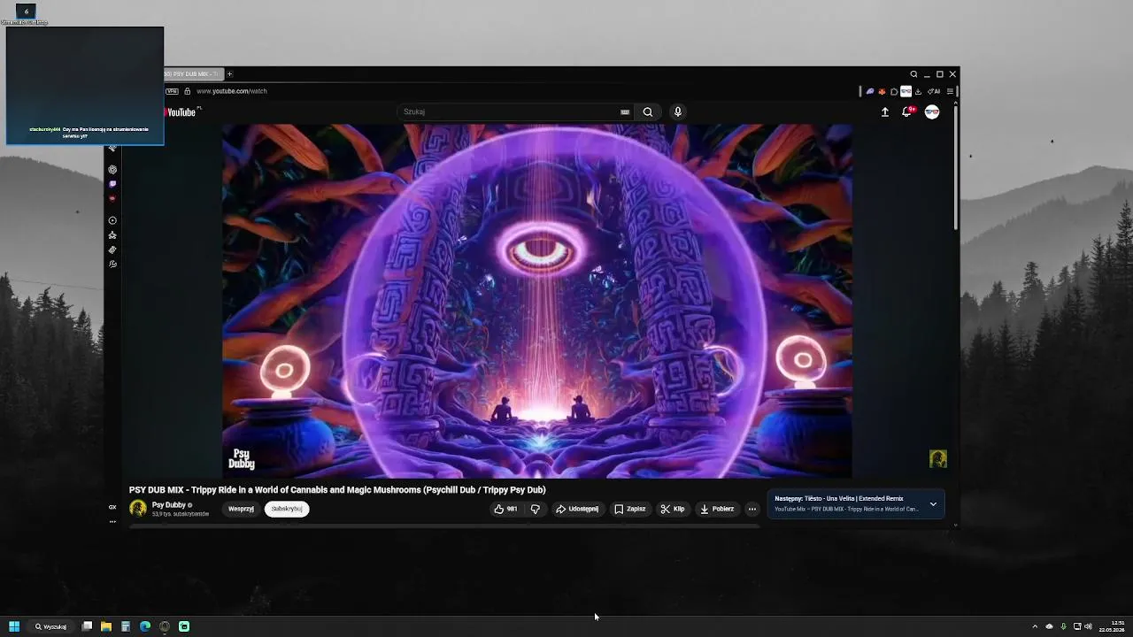The width and height of the screenshot is (1133, 637).
Task: Open Psy Dubby channel name link
Action: pyautogui.click(x=169, y=505)
